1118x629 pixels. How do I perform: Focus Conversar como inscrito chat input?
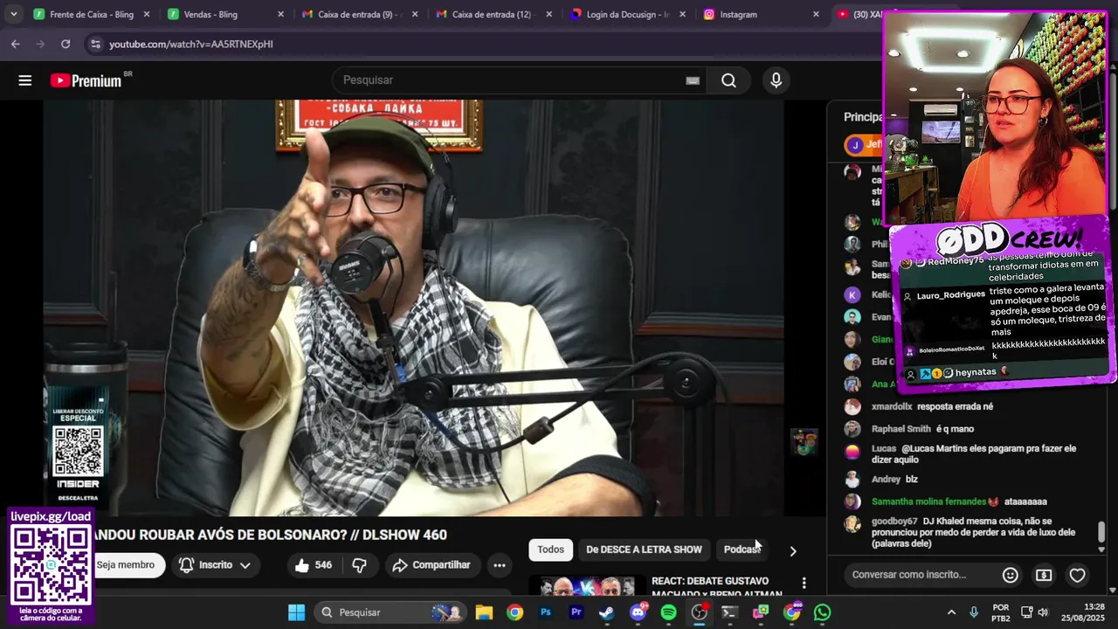tap(921, 575)
